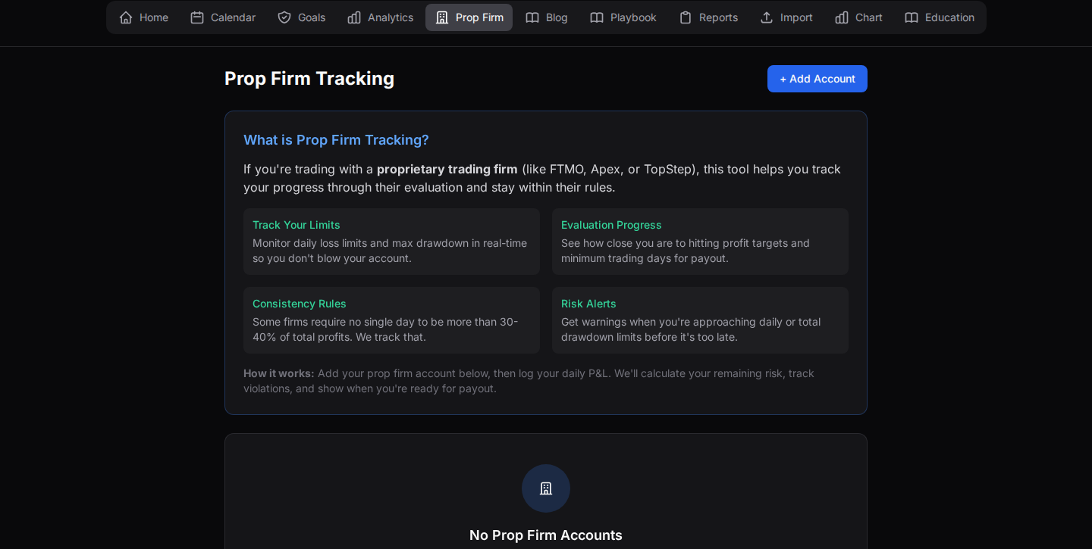Open the Blog book icon
This screenshot has height=549, width=1092.
point(532,17)
